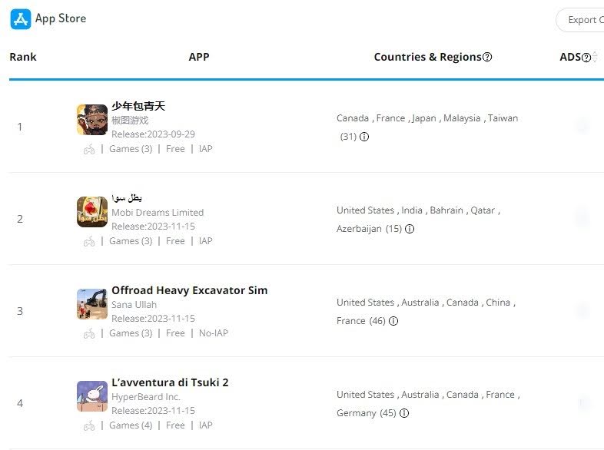Click the Free label in 少年包青天 row
Screen dimensions: 604x450
175,149
